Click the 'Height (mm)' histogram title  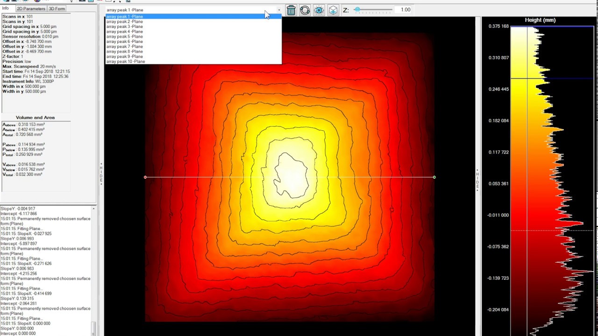coord(540,20)
